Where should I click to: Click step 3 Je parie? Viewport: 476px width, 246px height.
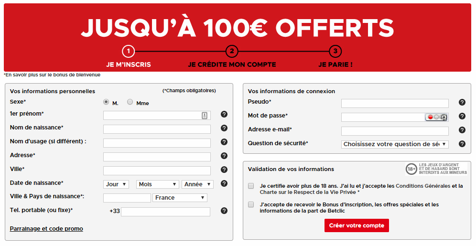[335, 52]
